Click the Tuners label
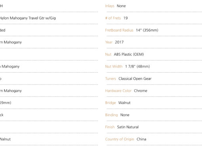 (111, 79)
